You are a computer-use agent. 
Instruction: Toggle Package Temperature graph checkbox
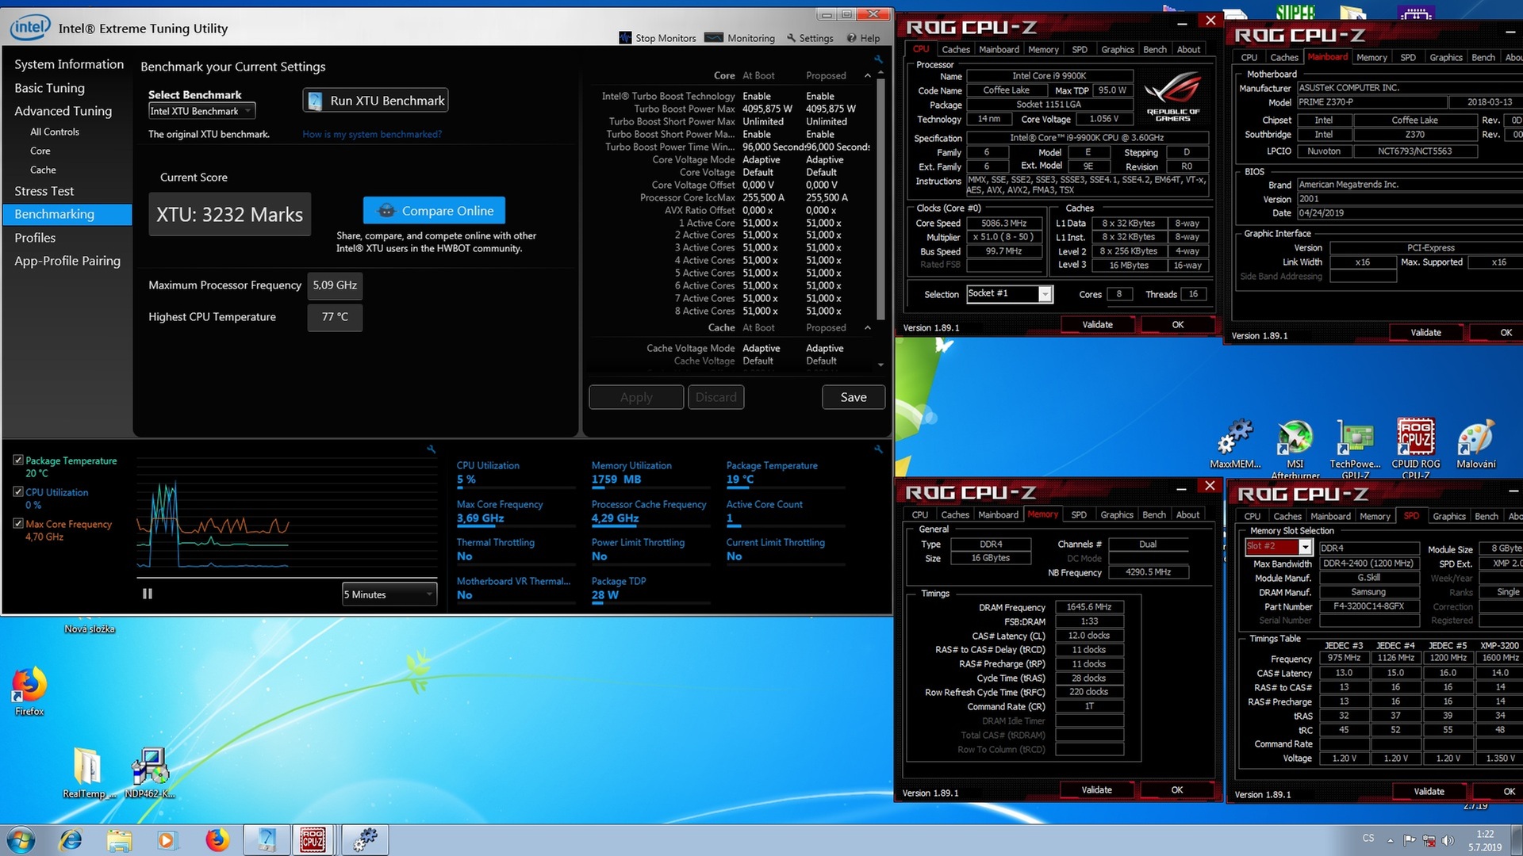tap(18, 460)
